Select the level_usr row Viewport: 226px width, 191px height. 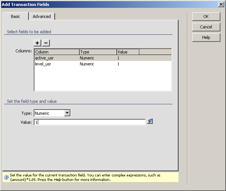pyautogui.click(x=44, y=64)
